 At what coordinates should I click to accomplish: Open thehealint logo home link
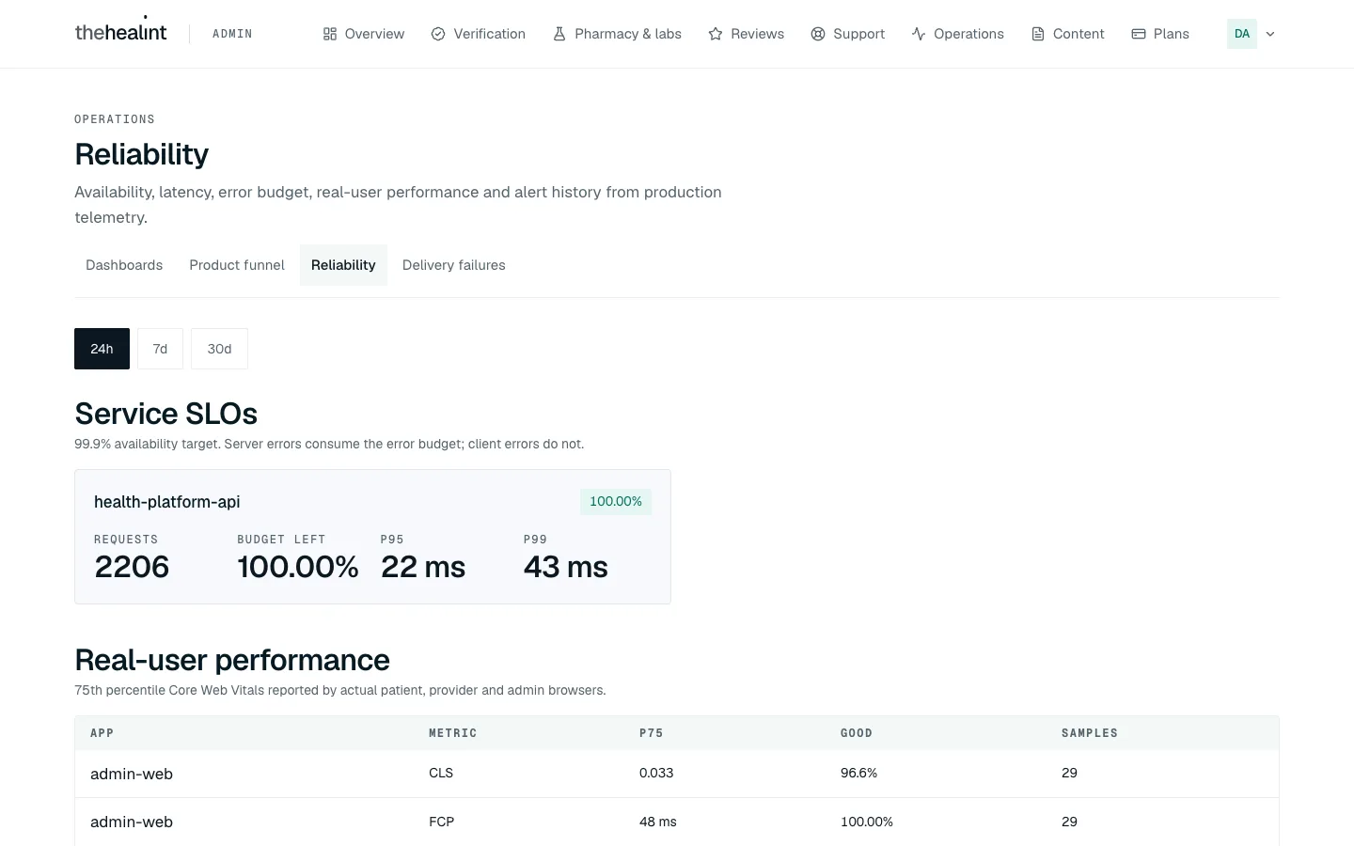tap(120, 32)
